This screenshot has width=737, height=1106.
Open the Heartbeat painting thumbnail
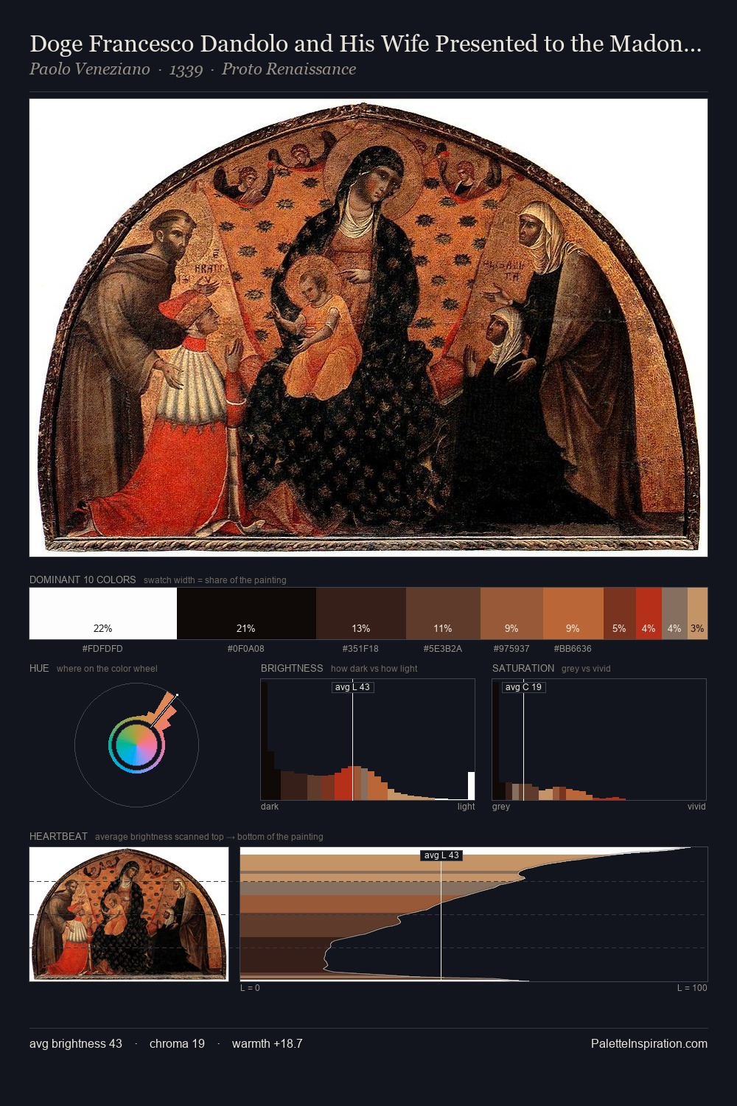[129, 914]
